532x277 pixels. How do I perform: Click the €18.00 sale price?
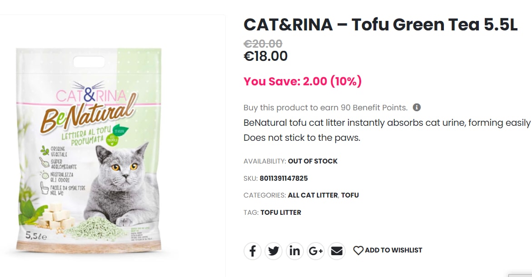point(266,56)
